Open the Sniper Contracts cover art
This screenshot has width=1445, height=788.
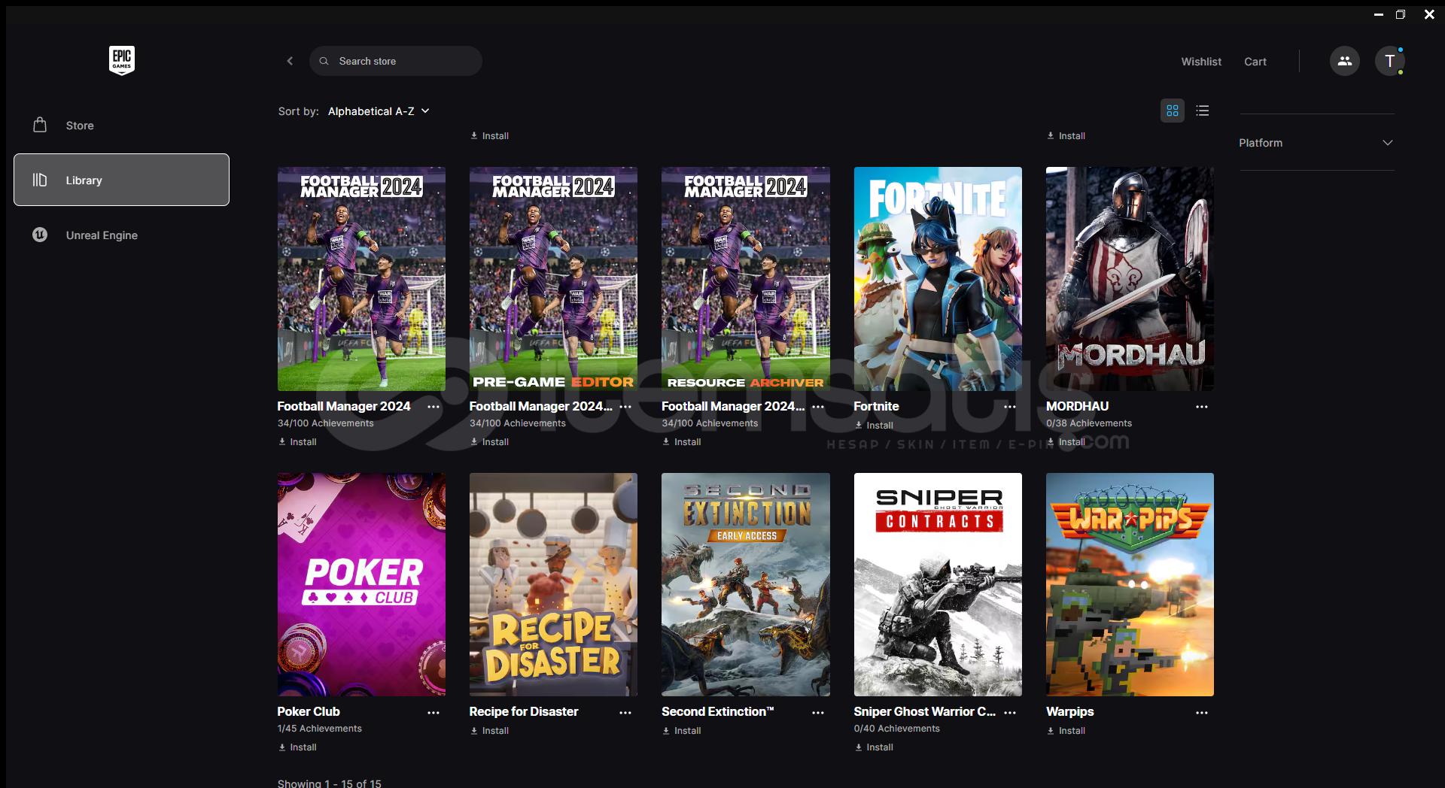coord(938,584)
